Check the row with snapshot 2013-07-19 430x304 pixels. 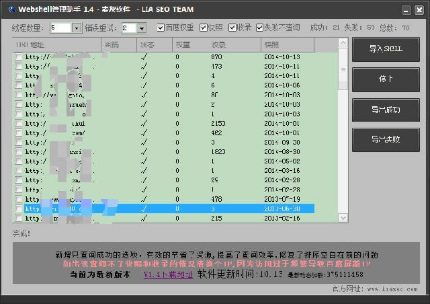coord(19,199)
